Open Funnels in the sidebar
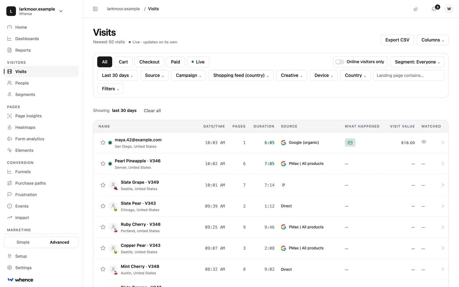This screenshot has height=287, width=459. click(x=41, y=172)
